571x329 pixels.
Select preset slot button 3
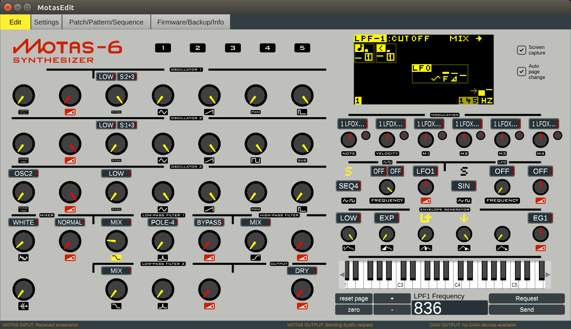pos(233,48)
